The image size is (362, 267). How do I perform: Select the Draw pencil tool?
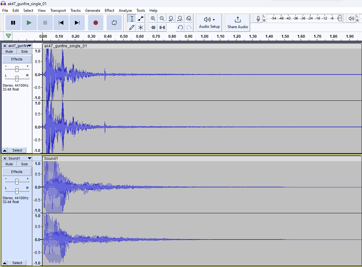pos(132,27)
